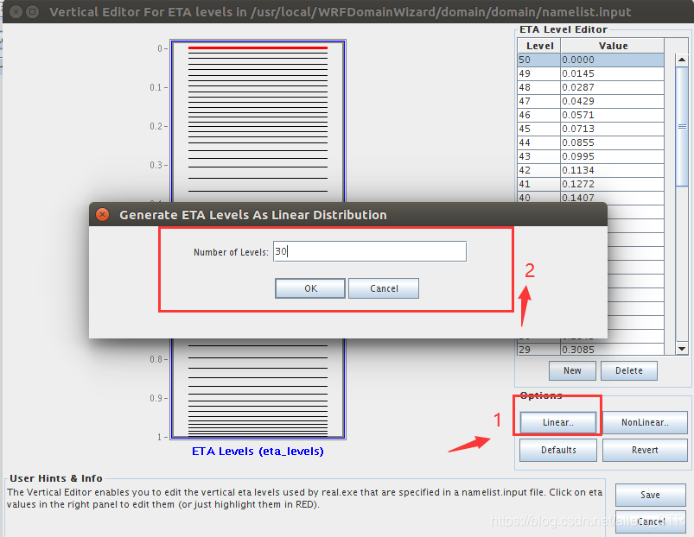Select value 0.0429 for level 47
Screen dimensions: 694x537
(612, 101)
